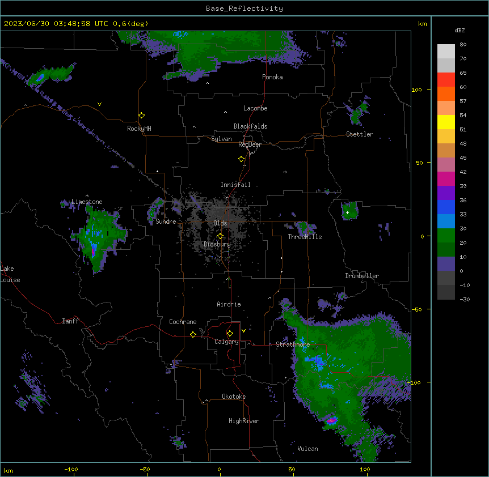
Task: Click the magenta storm core northeast of Vulcan
Action: click(331, 421)
